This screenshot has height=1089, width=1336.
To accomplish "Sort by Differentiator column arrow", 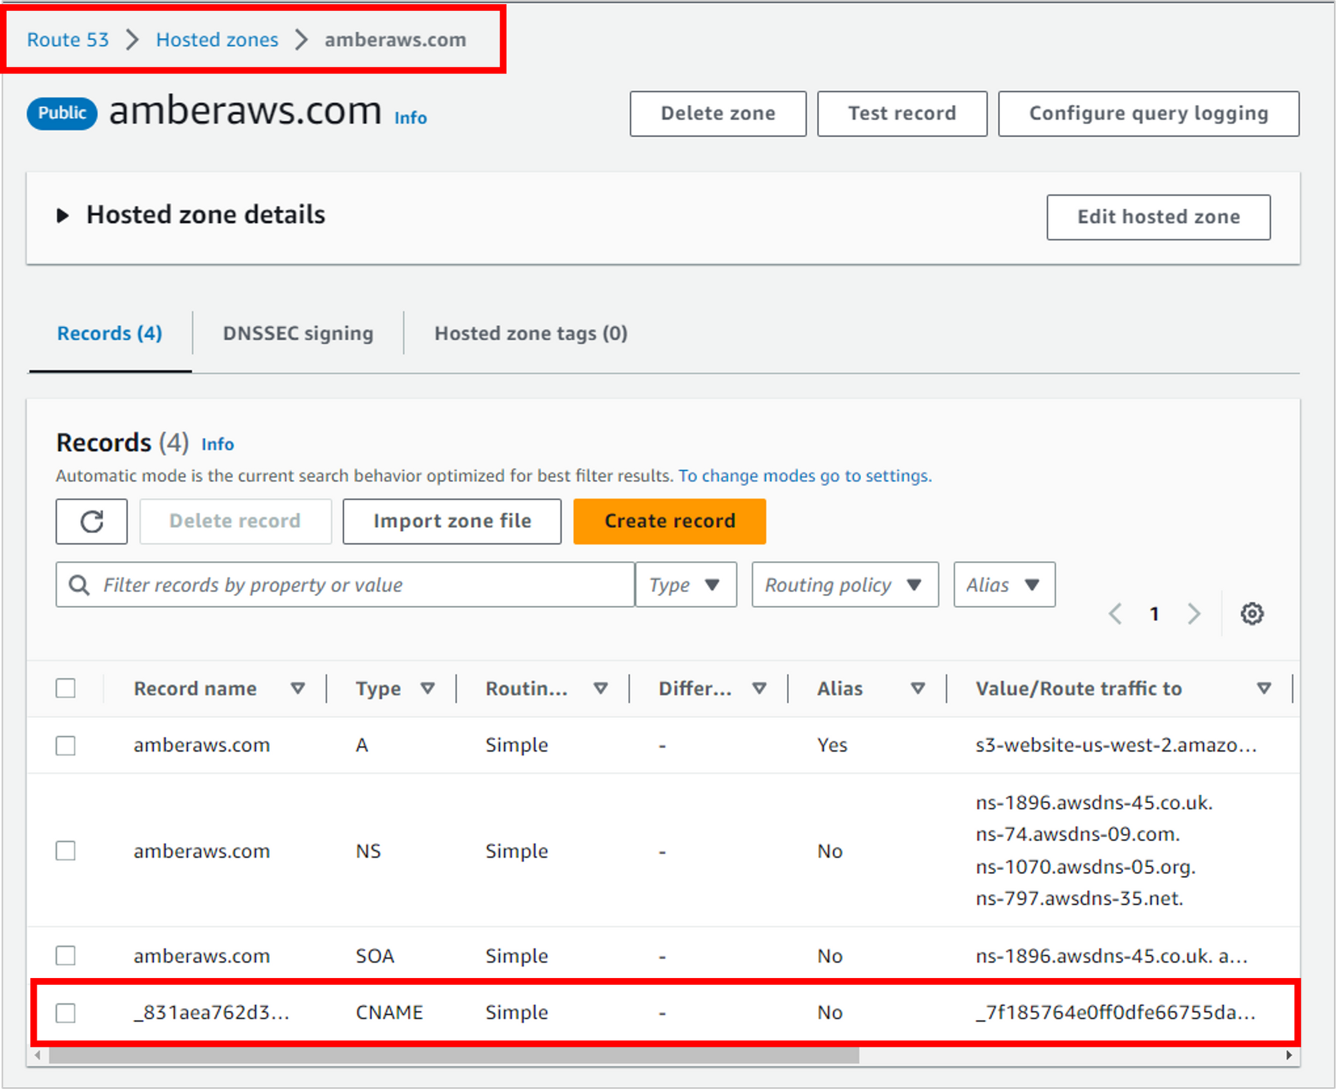I will (759, 688).
